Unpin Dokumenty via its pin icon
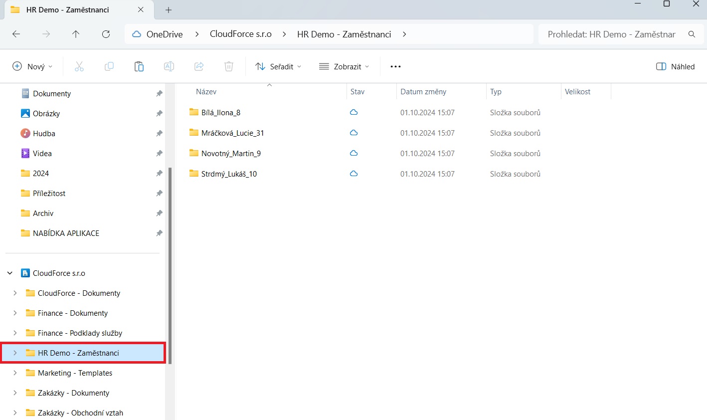The image size is (707, 420). pos(159,93)
